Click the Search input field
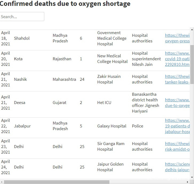194x184 pixels. click(22, 17)
